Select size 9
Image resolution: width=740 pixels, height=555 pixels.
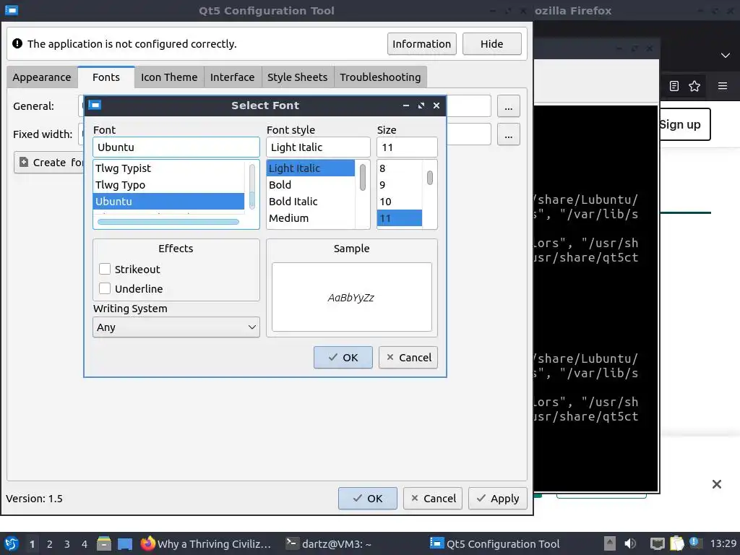click(x=399, y=184)
